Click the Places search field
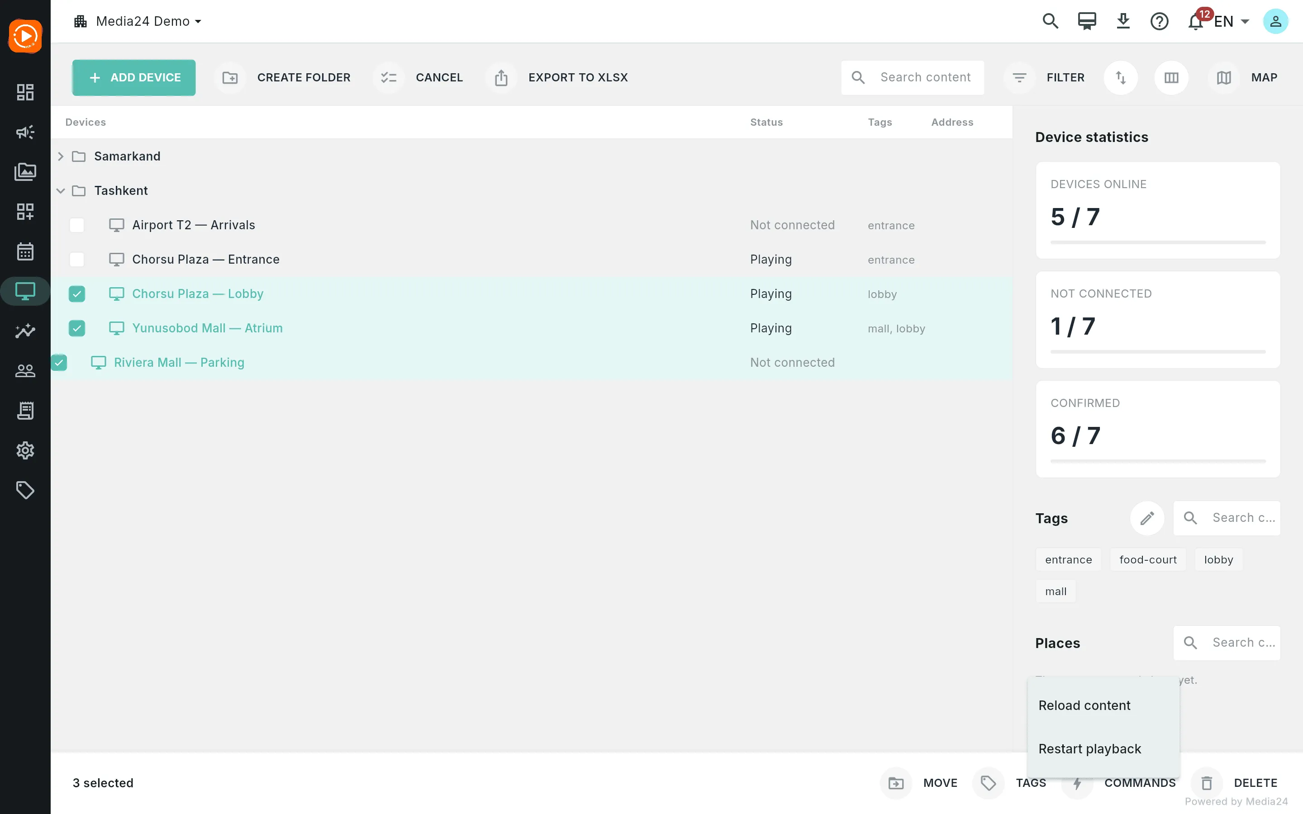 click(x=1227, y=643)
